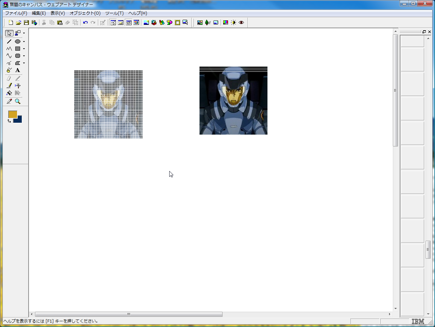Open a file with the folder icon

(18, 22)
